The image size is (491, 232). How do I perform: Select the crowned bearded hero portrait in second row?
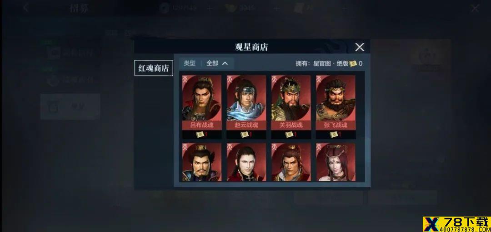[202, 162]
